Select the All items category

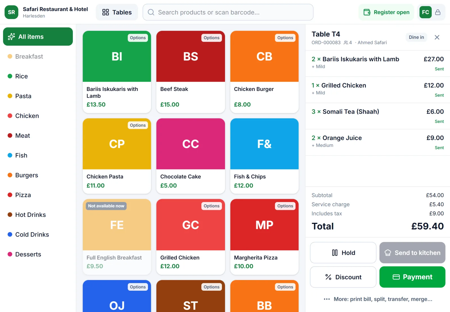[38, 36]
